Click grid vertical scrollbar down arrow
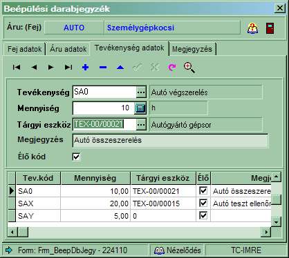Screen dimensions: 289x258 pyautogui.click(x=276, y=222)
